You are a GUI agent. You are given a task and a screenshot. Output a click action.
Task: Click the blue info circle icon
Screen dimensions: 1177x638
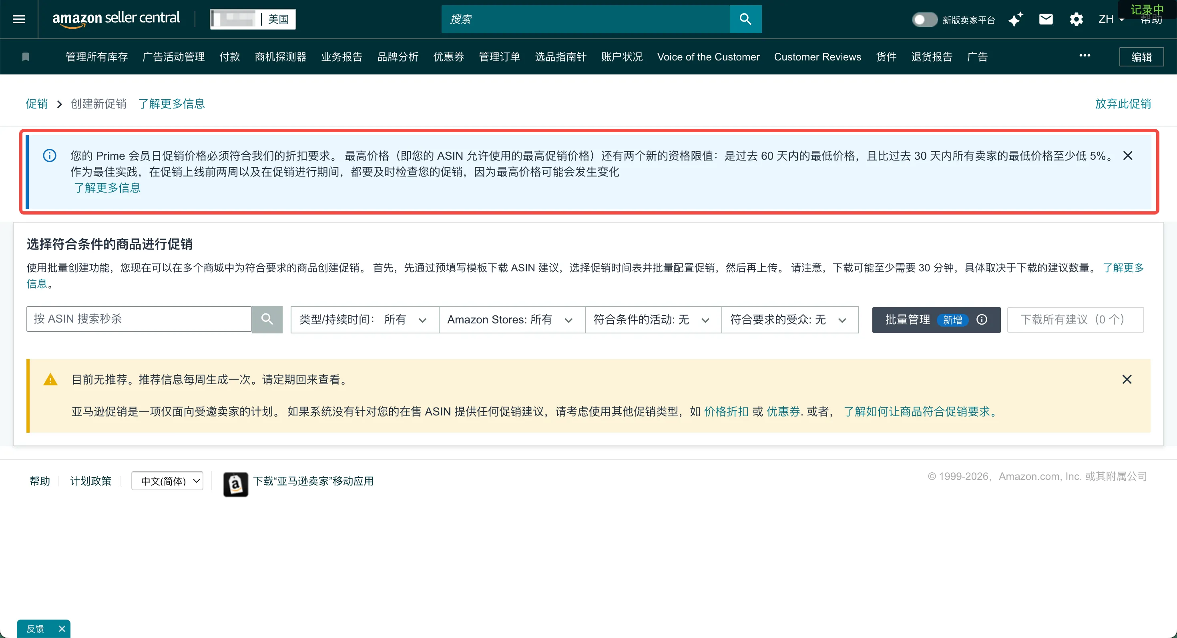coord(49,156)
